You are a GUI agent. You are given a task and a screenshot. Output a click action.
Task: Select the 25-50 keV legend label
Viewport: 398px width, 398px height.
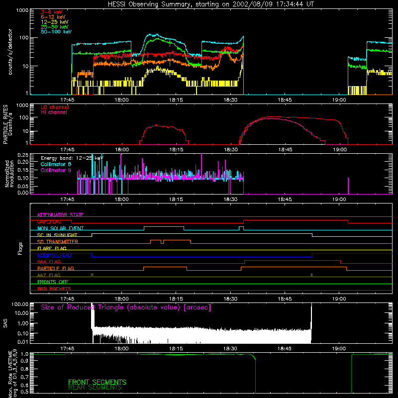(55, 27)
